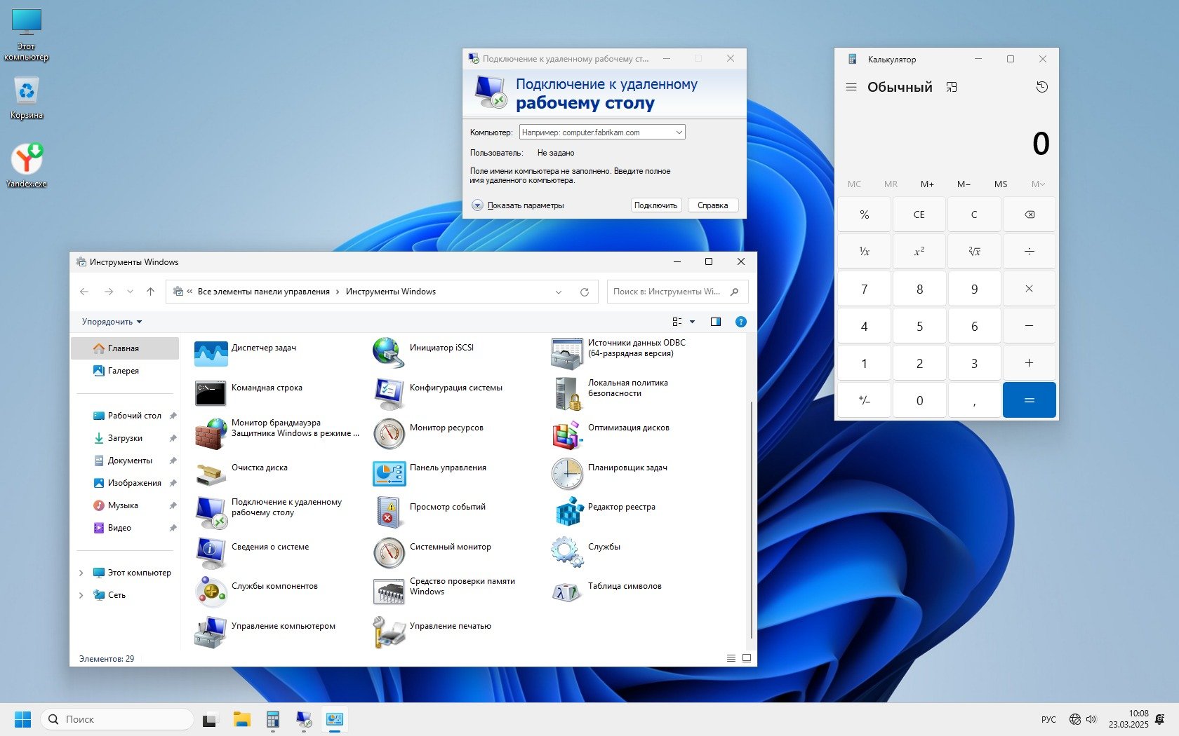
Task: Open Disk Cleanup (Очистка диска) icon
Action: tap(211, 473)
